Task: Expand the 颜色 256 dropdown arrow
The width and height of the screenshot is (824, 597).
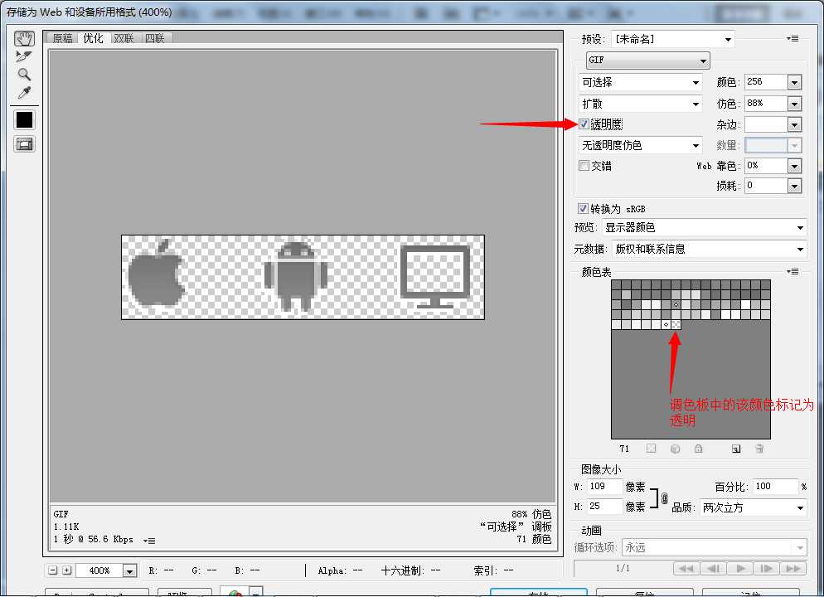Action: [x=794, y=83]
